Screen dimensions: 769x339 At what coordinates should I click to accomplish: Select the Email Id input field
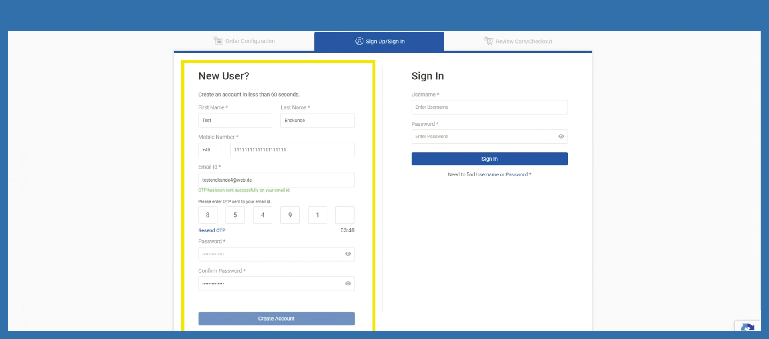[276, 180]
